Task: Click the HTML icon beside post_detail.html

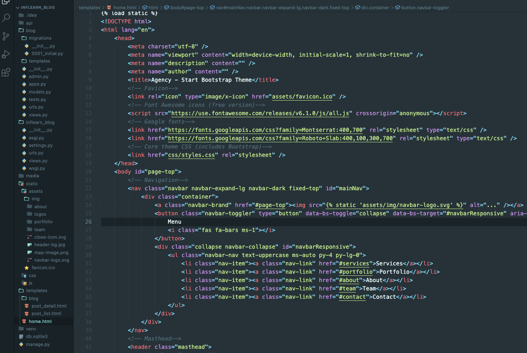Action: [x=27, y=306]
